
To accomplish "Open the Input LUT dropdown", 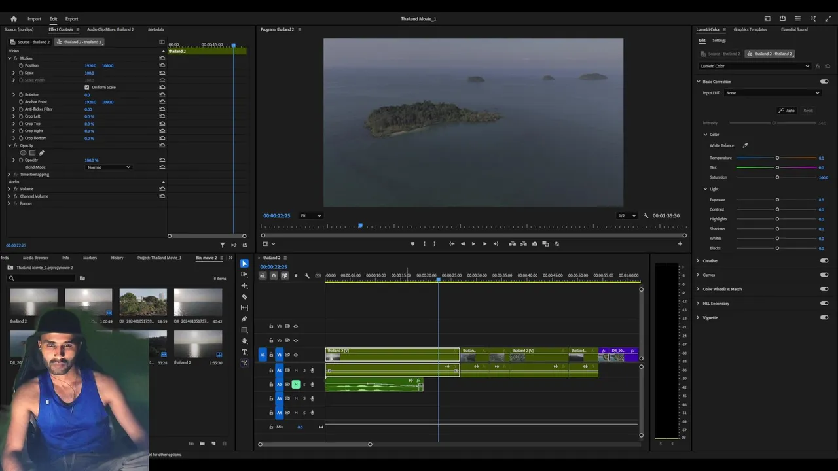I will coord(773,93).
